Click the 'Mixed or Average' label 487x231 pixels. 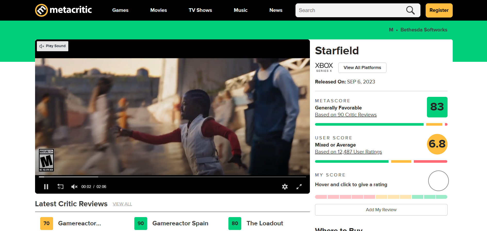pos(335,145)
